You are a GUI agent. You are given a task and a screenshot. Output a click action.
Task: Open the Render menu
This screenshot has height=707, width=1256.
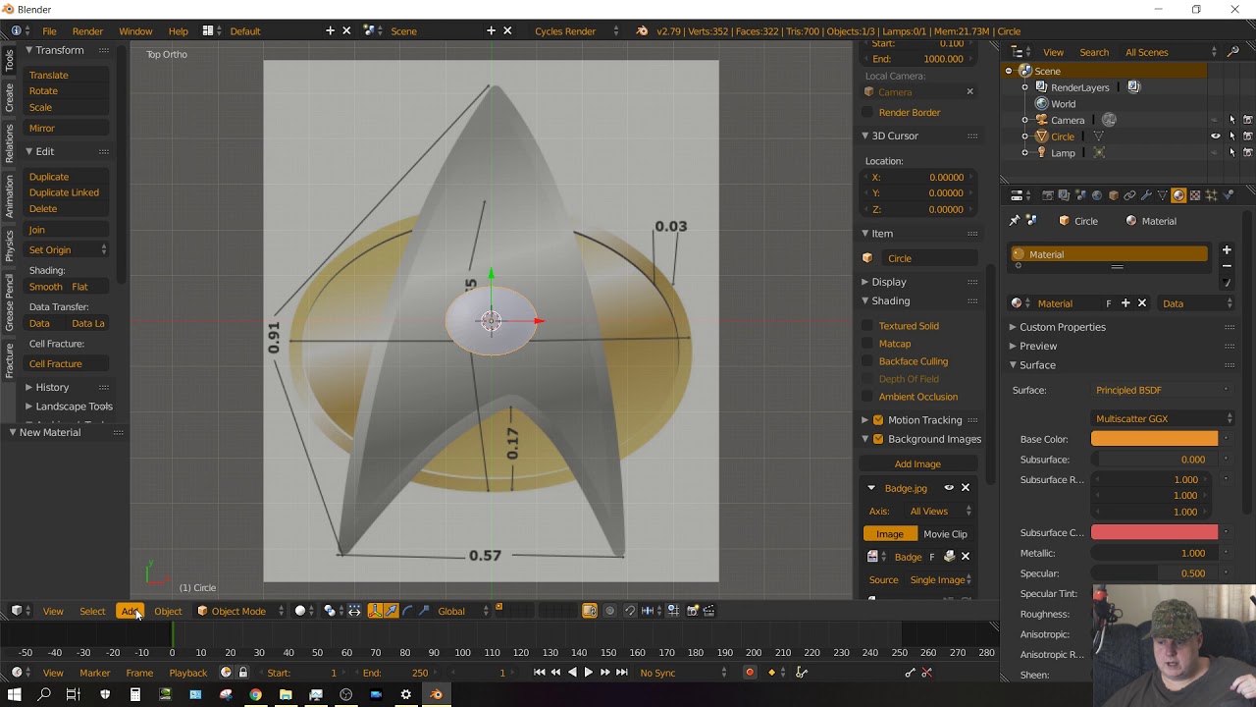[87, 31]
